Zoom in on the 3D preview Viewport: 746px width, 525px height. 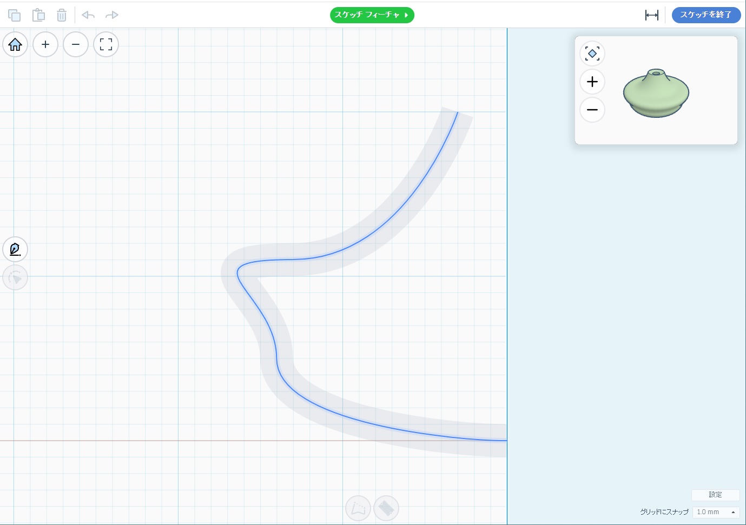tap(592, 82)
